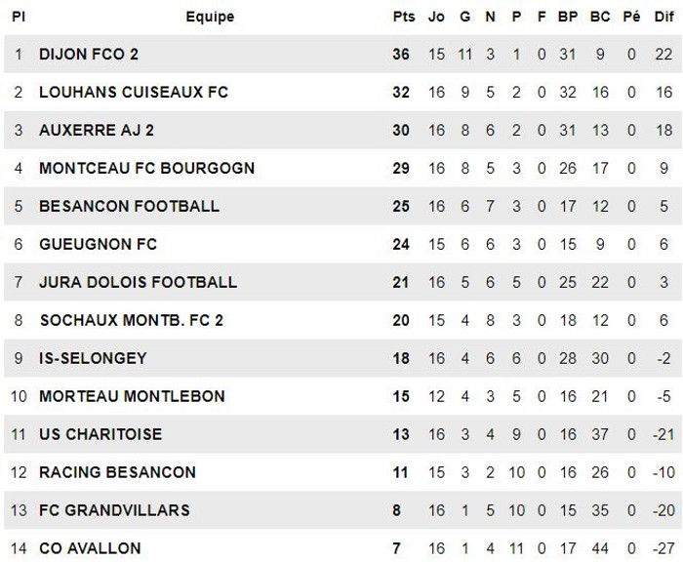
Task: Select AUXERRE AJ 2 team name
Action: (97, 130)
